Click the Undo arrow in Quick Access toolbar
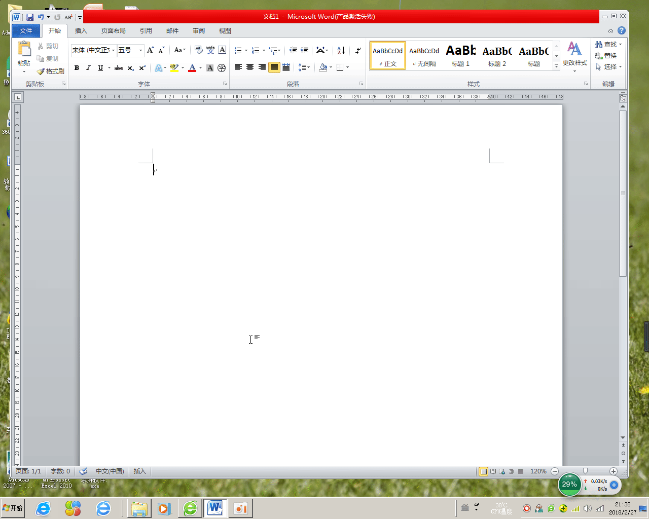649x519 pixels. [41, 17]
